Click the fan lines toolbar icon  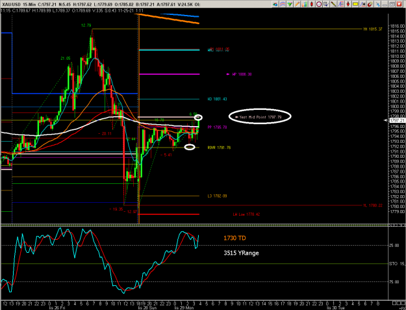(x=341, y=4)
